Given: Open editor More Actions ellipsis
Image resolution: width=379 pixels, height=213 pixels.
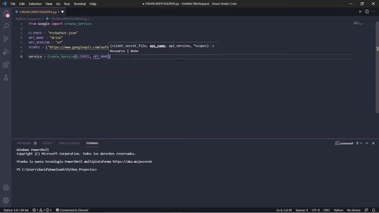Looking at the screenshot, I should (x=374, y=12).
